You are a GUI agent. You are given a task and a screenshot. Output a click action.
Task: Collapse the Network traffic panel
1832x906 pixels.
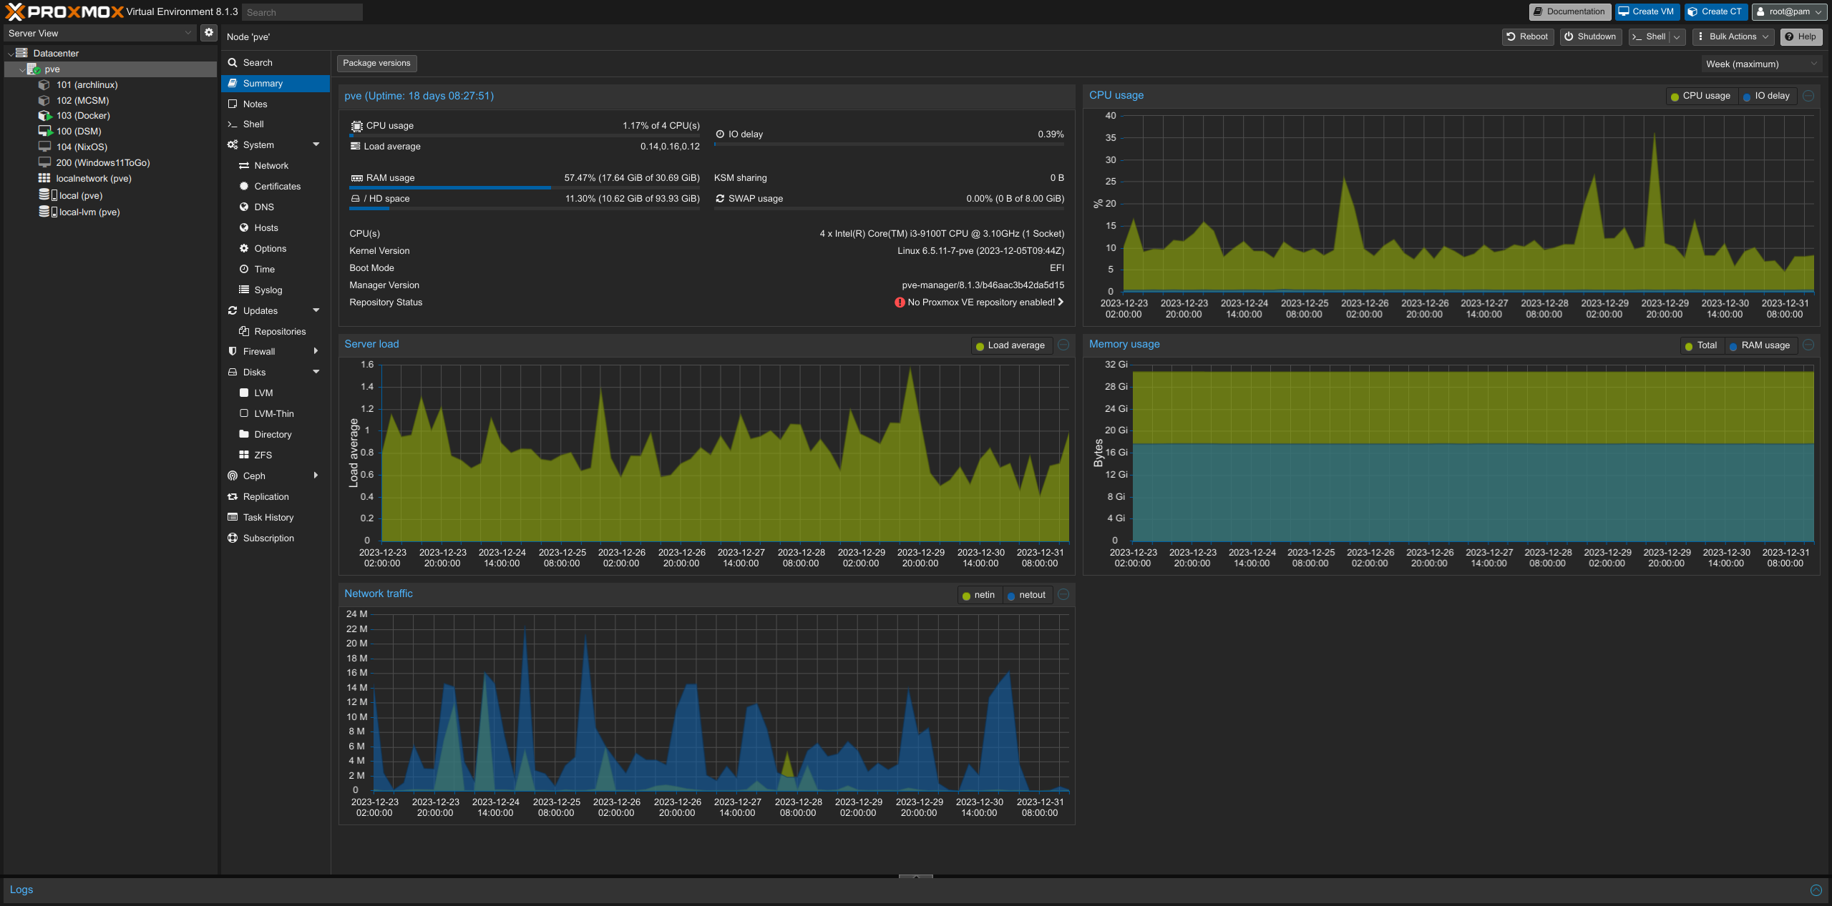(1063, 595)
